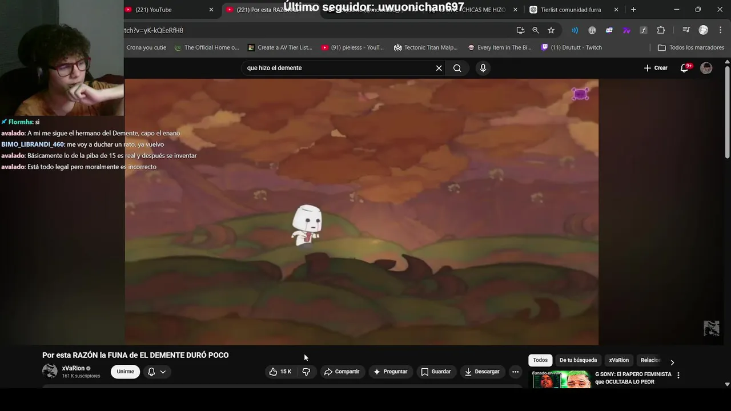Like the video with thumbs up
The width and height of the screenshot is (731, 411).
click(x=280, y=372)
